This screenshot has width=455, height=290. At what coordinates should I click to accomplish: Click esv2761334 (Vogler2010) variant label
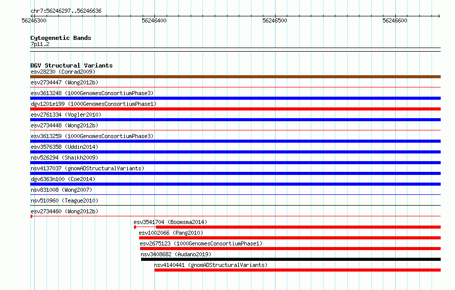tap(66, 115)
